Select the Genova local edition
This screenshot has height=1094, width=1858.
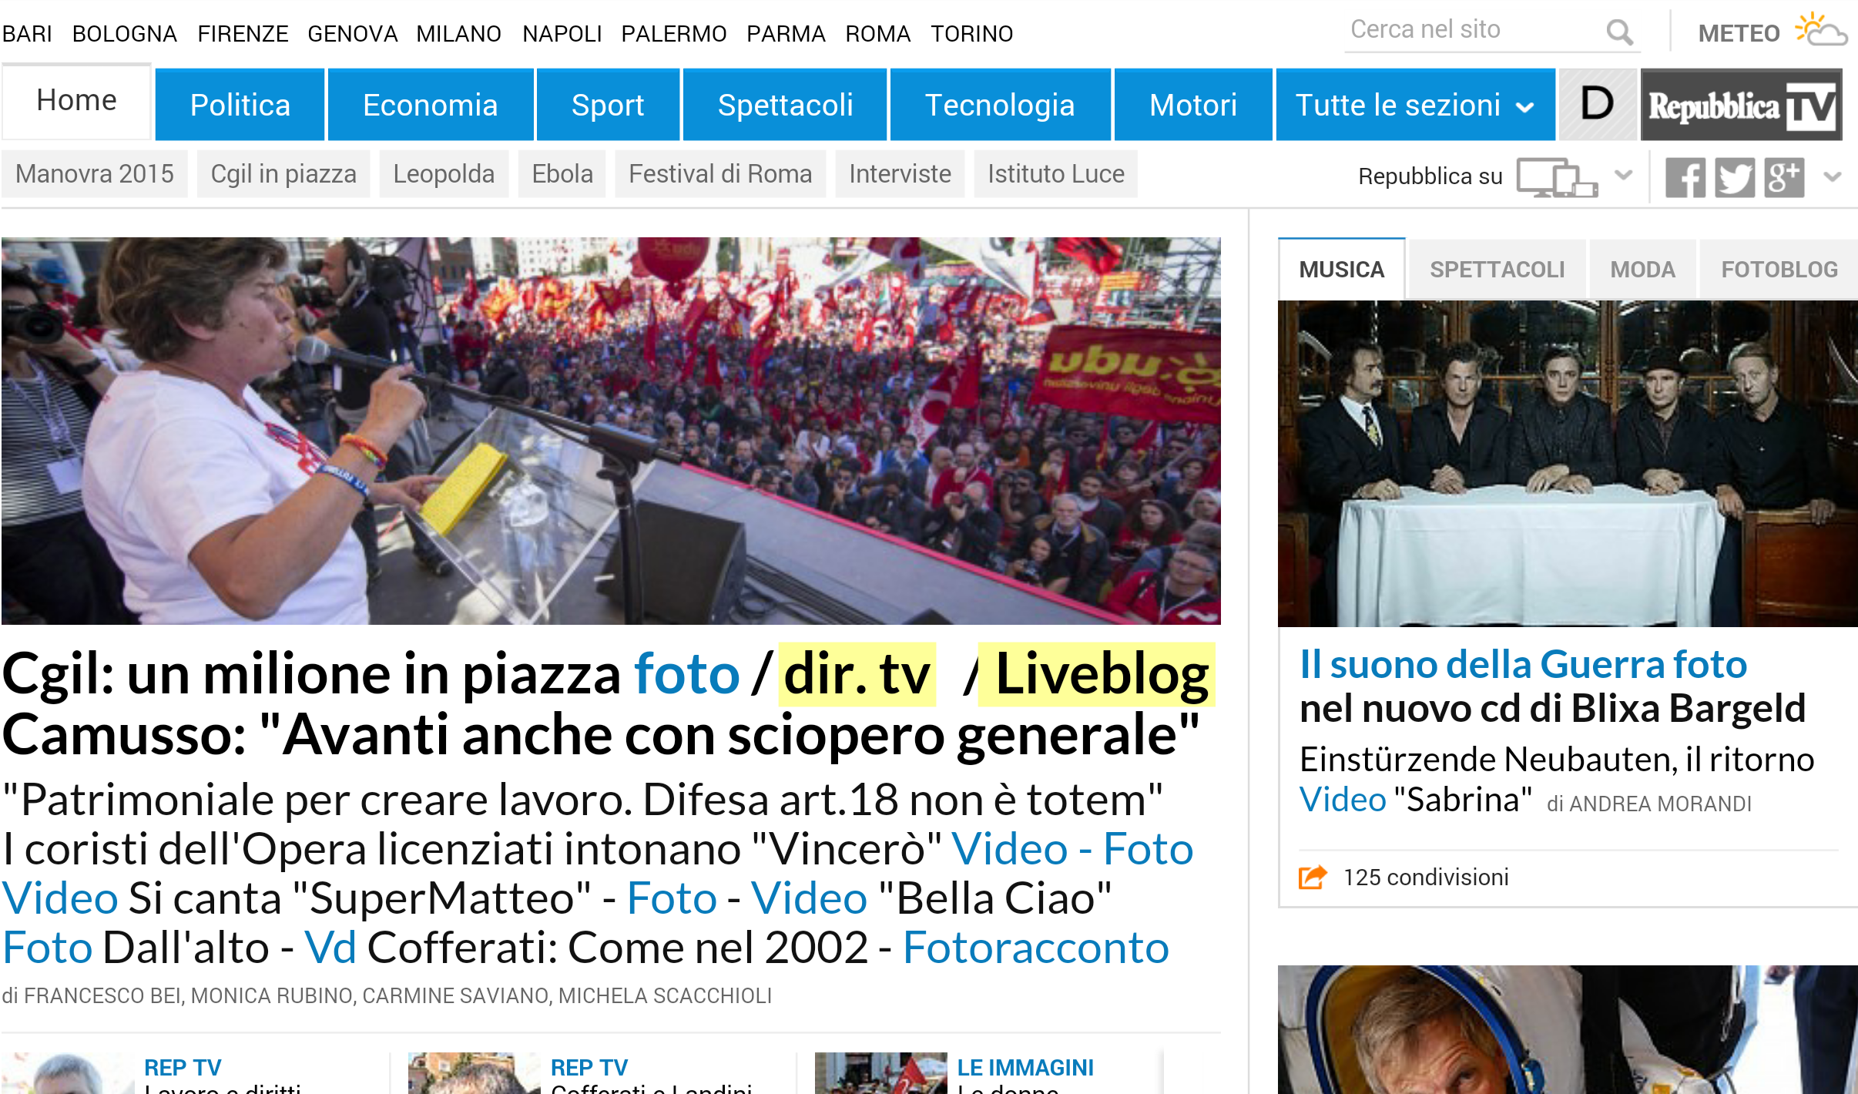coord(352,34)
